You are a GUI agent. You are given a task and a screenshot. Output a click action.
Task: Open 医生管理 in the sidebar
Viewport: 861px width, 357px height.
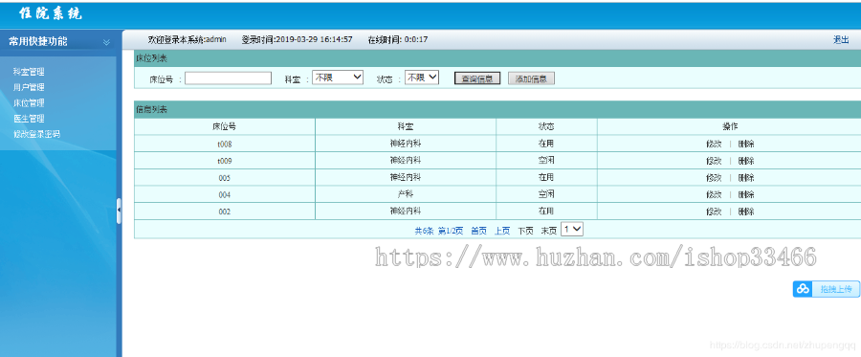click(29, 118)
